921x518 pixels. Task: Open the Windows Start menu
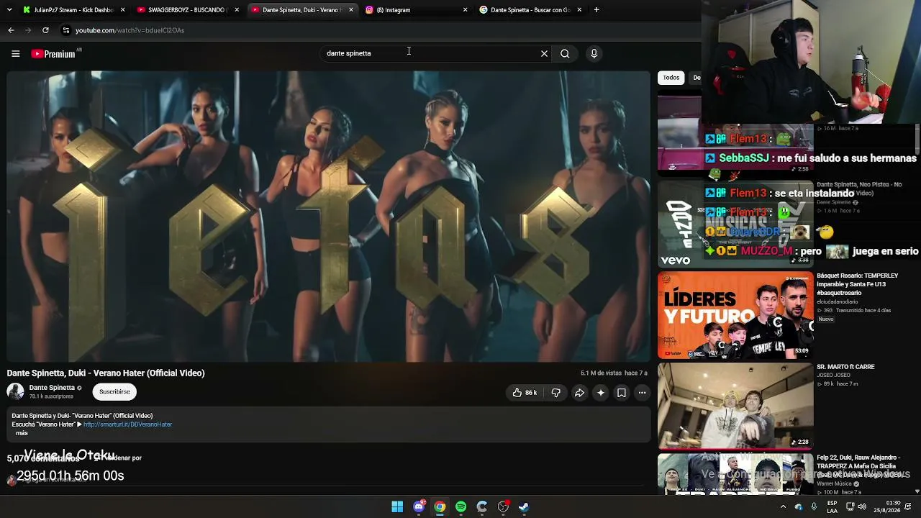pyautogui.click(x=397, y=506)
